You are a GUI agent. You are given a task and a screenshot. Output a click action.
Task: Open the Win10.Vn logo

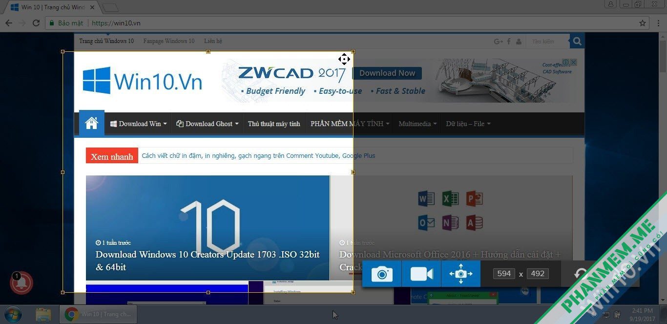click(x=142, y=81)
